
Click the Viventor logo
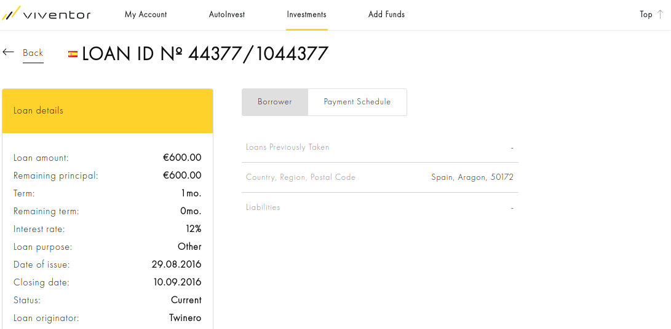[x=46, y=14]
